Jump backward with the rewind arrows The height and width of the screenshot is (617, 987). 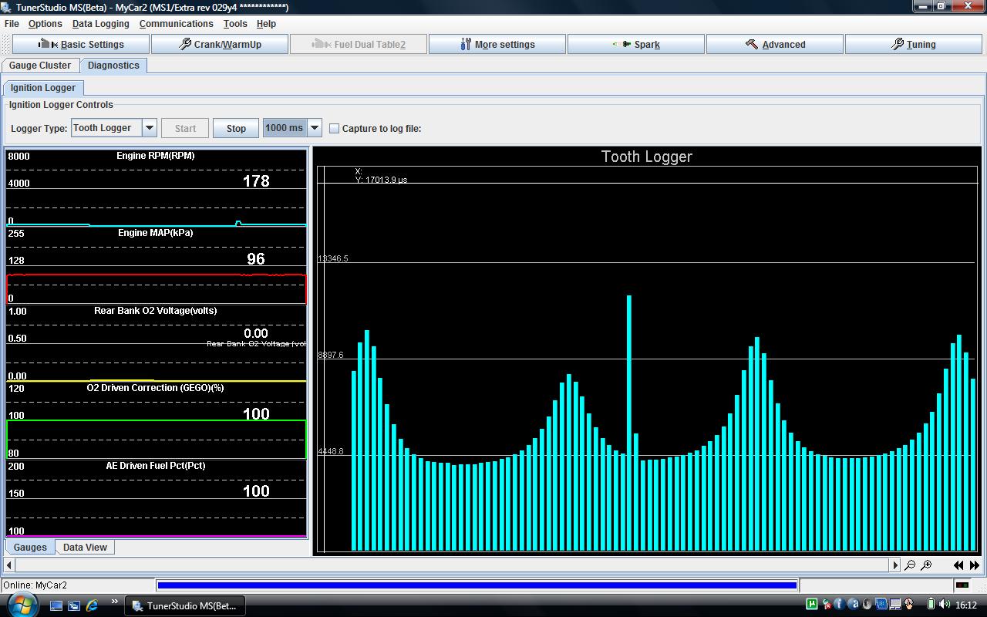(959, 565)
